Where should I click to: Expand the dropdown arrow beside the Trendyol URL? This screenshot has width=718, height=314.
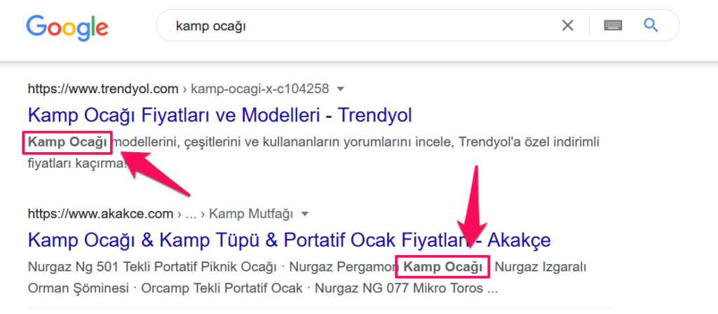tap(341, 89)
